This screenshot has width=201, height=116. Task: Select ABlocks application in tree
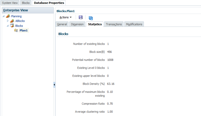[x=20, y=21]
